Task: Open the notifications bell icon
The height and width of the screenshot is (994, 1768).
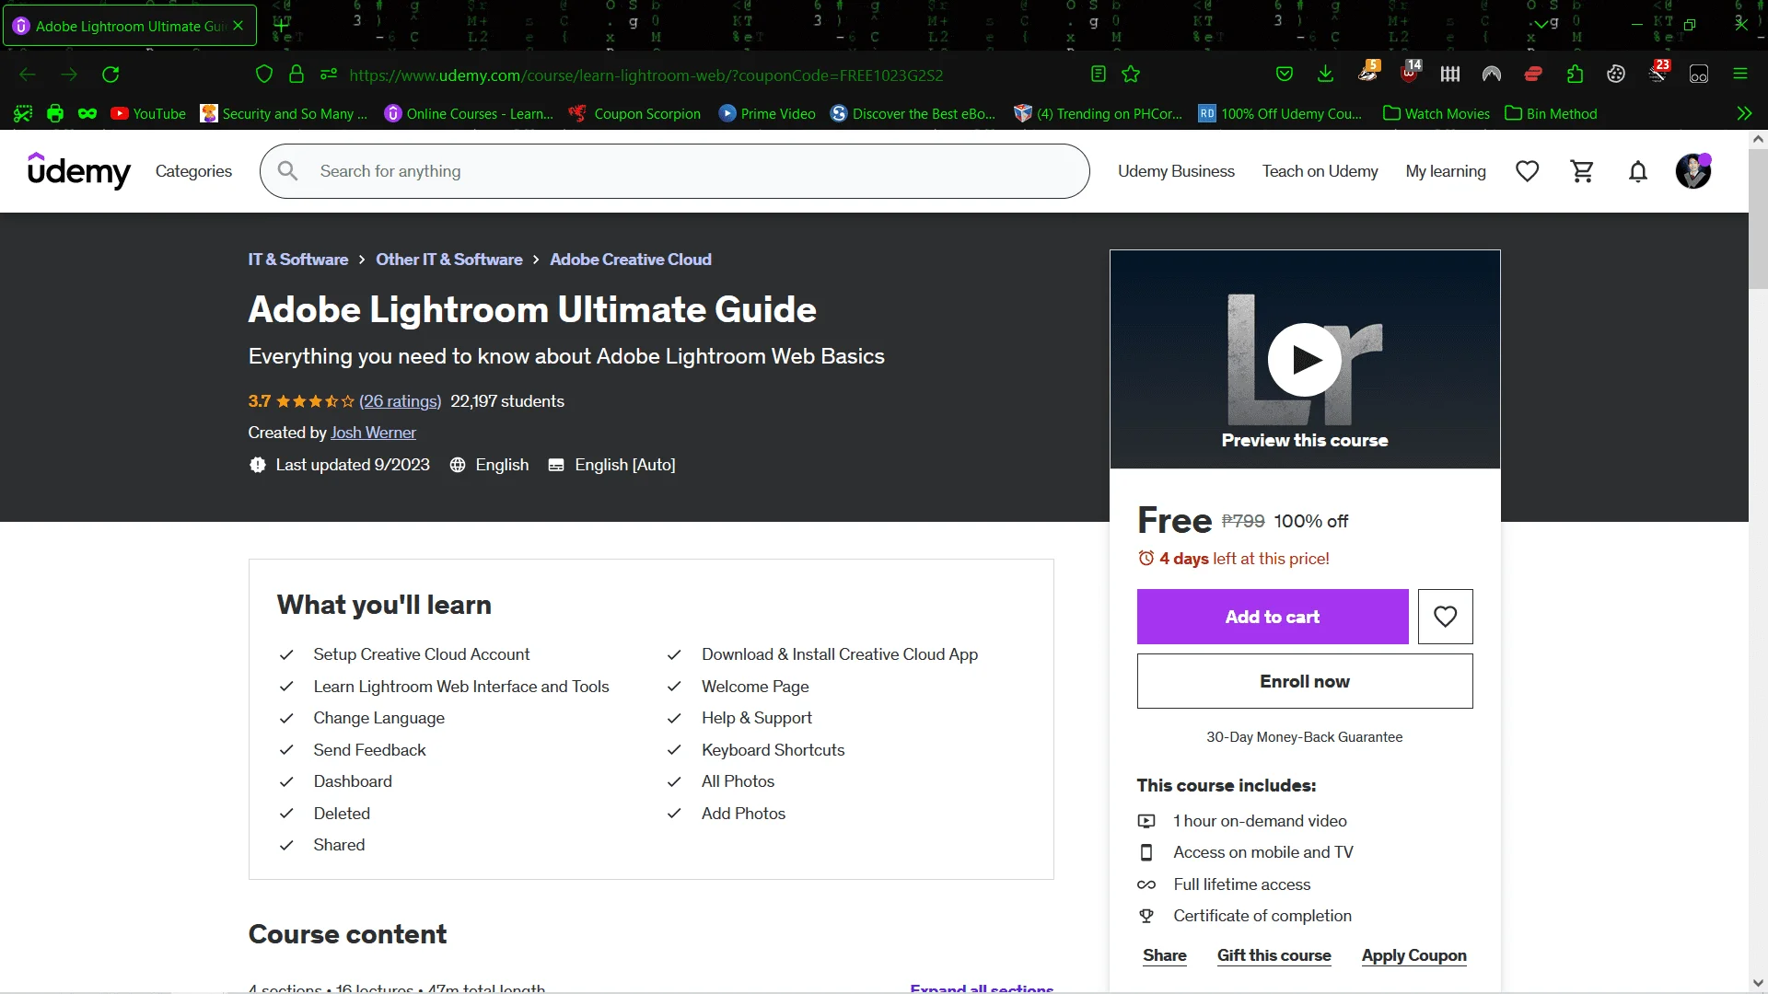Action: [x=1637, y=171]
